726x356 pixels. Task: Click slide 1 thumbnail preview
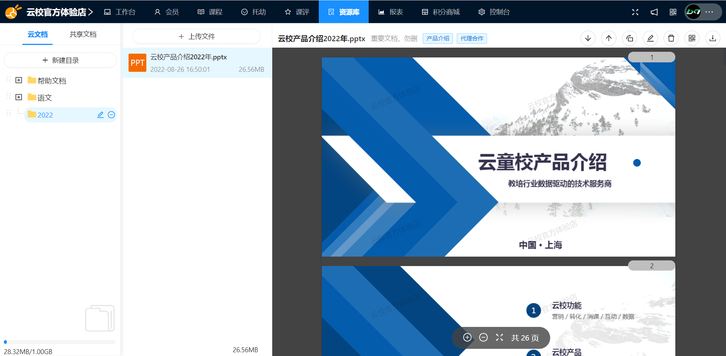498,157
